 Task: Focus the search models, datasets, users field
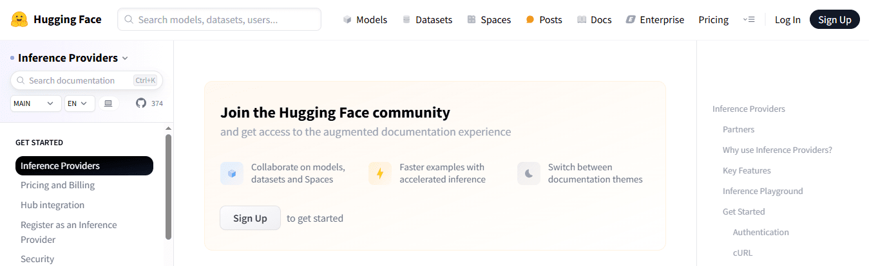[219, 19]
